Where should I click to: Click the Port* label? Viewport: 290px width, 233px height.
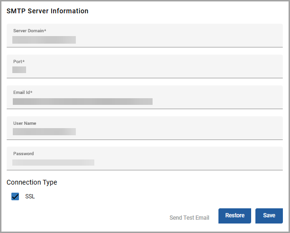point(19,62)
